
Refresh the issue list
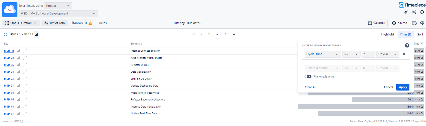pos(5,34)
